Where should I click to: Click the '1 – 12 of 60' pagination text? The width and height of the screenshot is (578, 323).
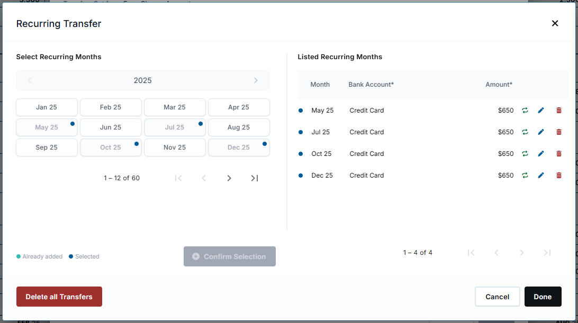122,178
